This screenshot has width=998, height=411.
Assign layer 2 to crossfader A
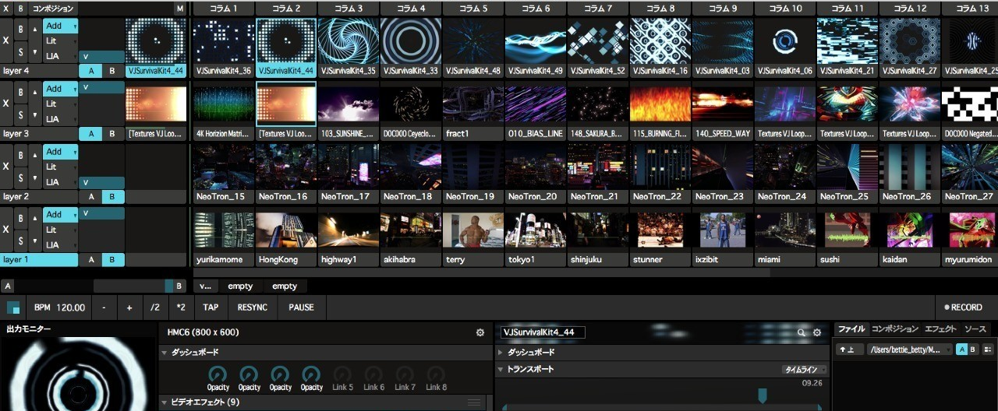click(x=90, y=196)
